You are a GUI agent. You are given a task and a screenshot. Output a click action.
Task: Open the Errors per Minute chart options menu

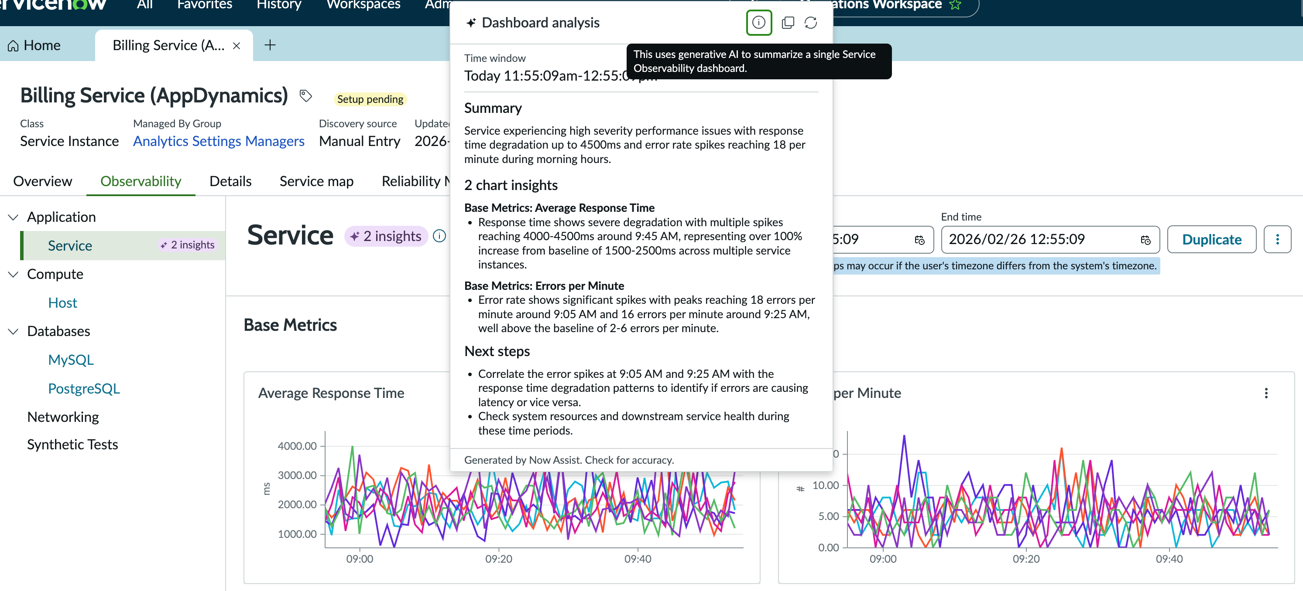click(x=1266, y=393)
